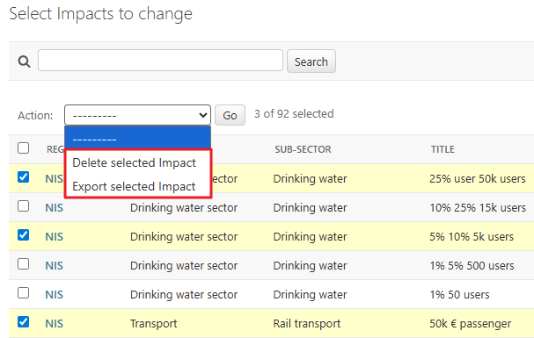Uncheck the 5% 10% 5k users row
Image resolution: width=534 pixels, height=338 pixels.
click(x=23, y=235)
